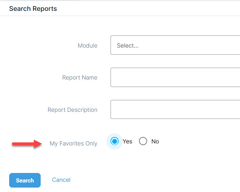Viewport: 240px width, 192px height.
Task: Open the Module dropdown
Action: pyautogui.click(x=175, y=45)
